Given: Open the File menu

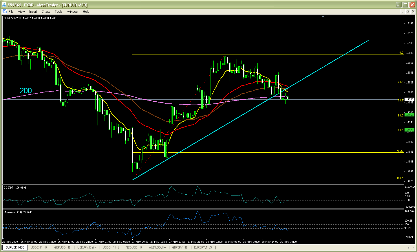Looking at the screenshot, I should click(x=11, y=12).
